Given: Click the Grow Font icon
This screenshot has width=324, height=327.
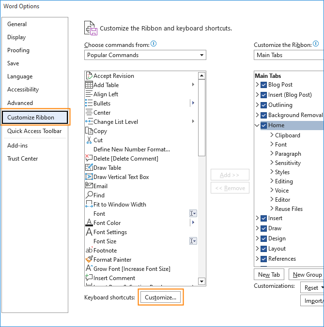Looking at the screenshot, I should pos(89,268).
